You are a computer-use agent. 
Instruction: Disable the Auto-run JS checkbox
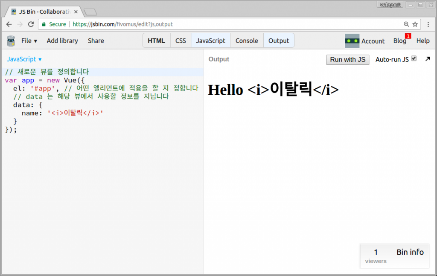(x=413, y=59)
